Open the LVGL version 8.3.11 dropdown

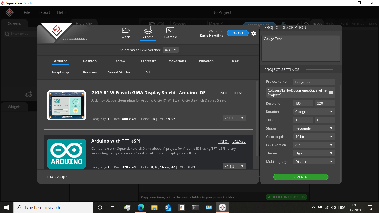(x=314, y=145)
